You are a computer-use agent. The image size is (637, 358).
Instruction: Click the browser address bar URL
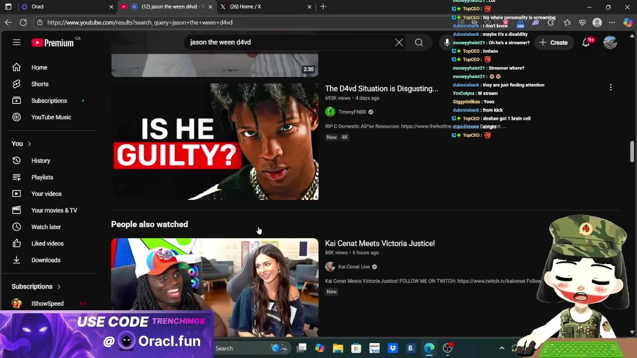(140, 22)
